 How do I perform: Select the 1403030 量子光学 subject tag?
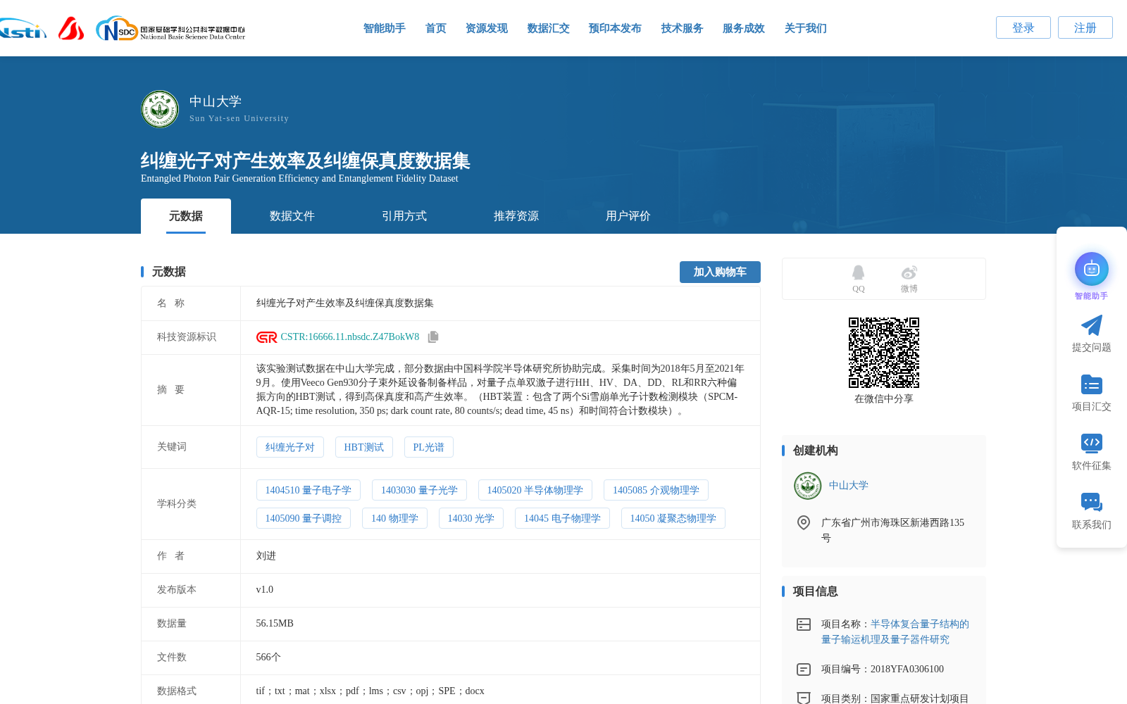coord(419,490)
